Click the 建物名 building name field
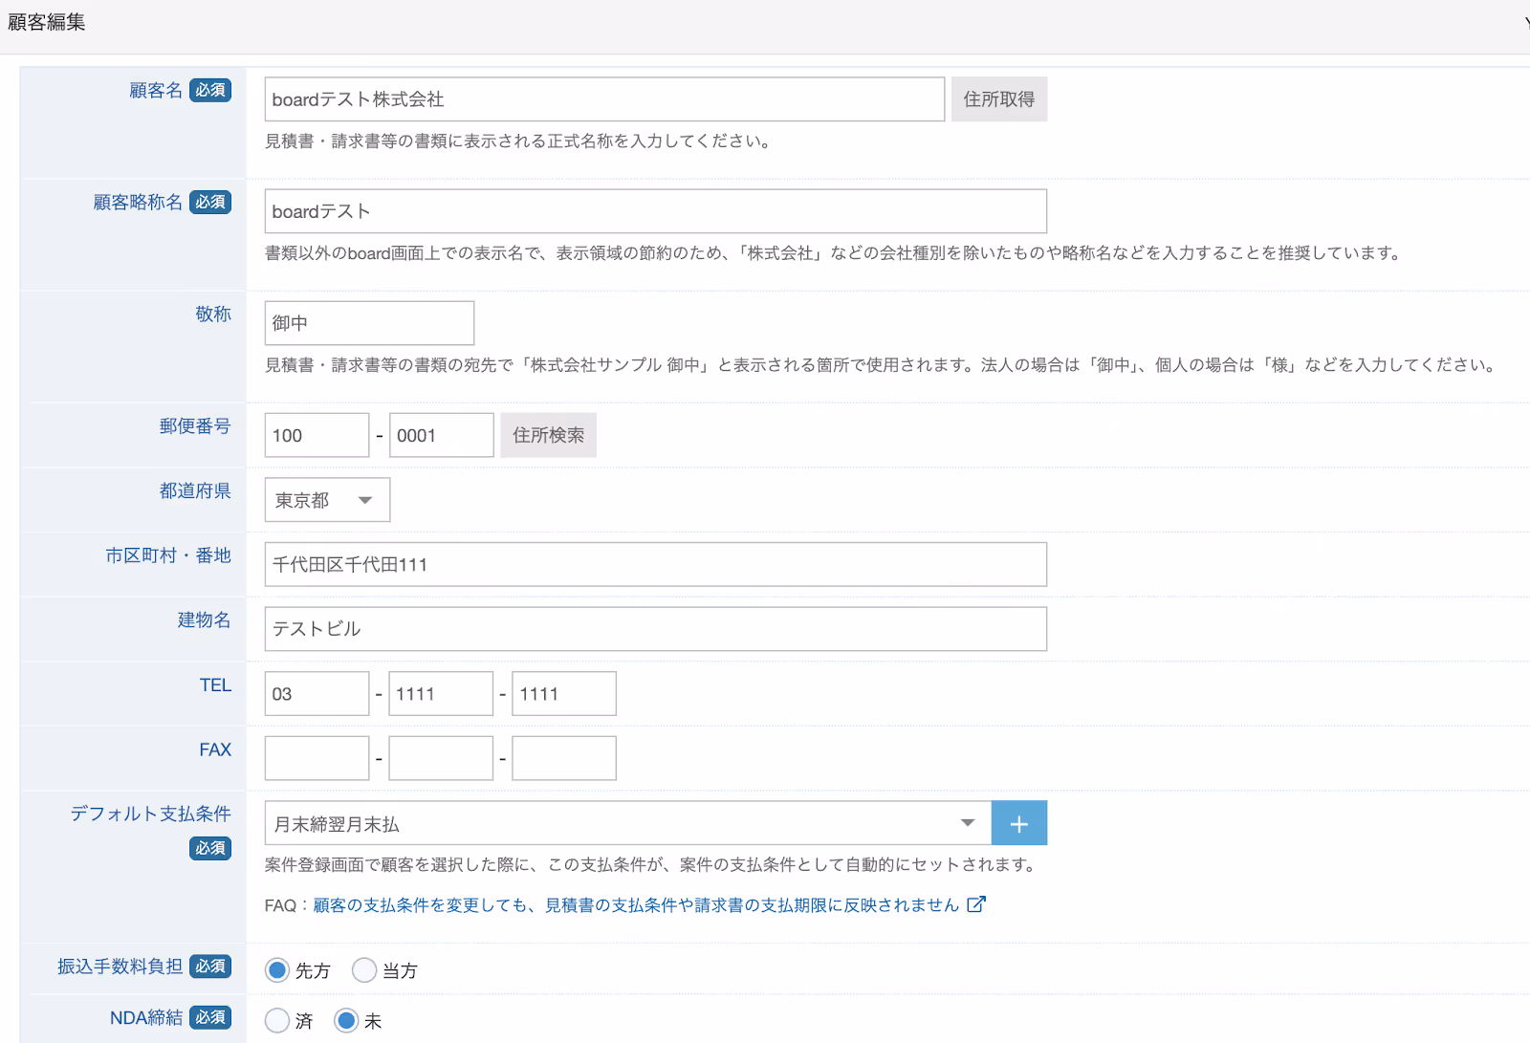 656,629
